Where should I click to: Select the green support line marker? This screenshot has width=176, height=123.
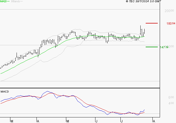tap(152, 47)
